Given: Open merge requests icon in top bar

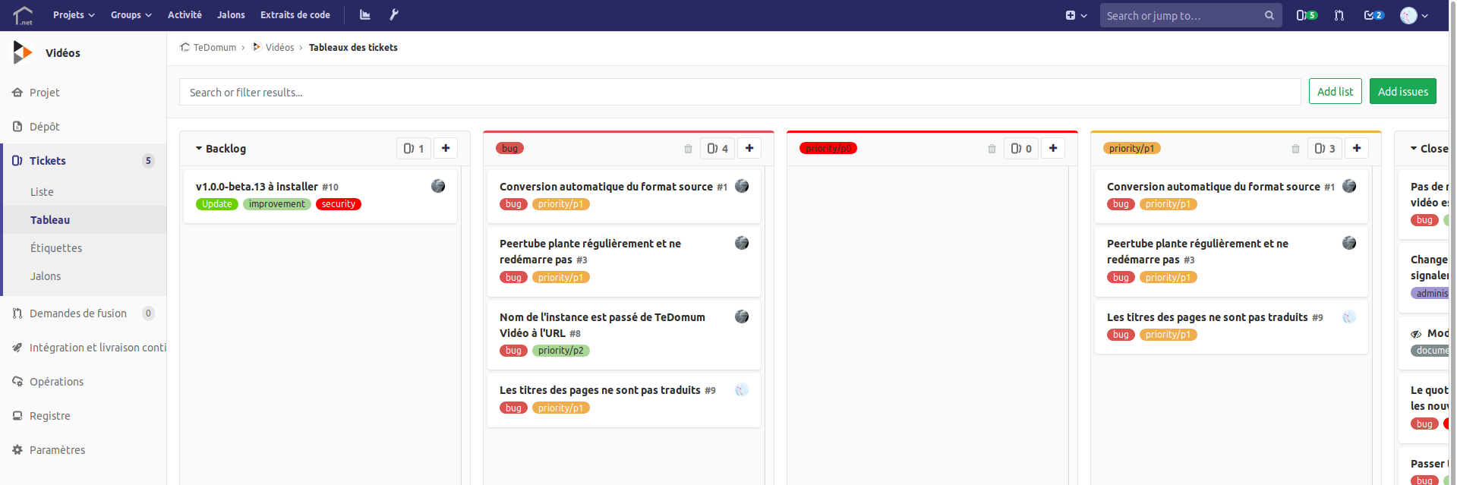Looking at the screenshot, I should pyautogui.click(x=1339, y=15).
